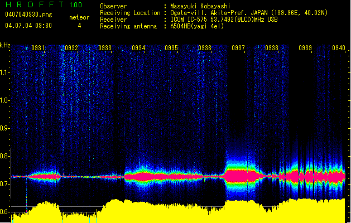Click the 0407040930.png filename label
351x223 pixels.
point(28,14)
